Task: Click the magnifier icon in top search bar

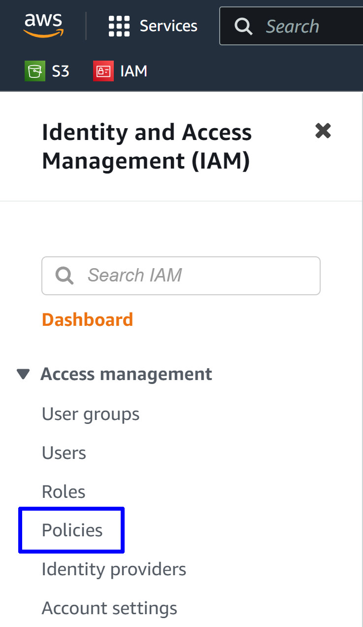Action: 243,26
